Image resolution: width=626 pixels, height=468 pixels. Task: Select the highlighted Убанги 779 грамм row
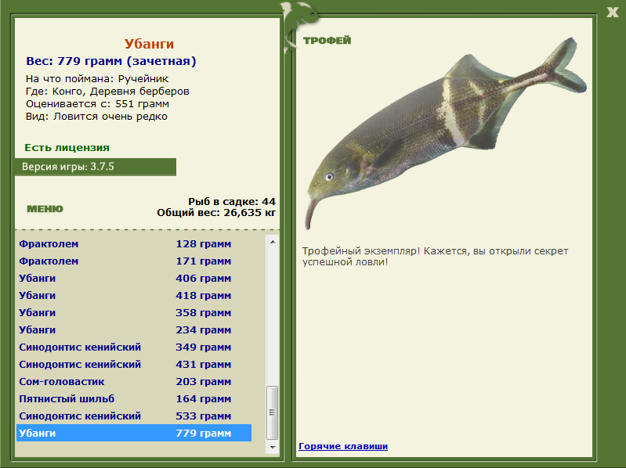pos(134,433)
